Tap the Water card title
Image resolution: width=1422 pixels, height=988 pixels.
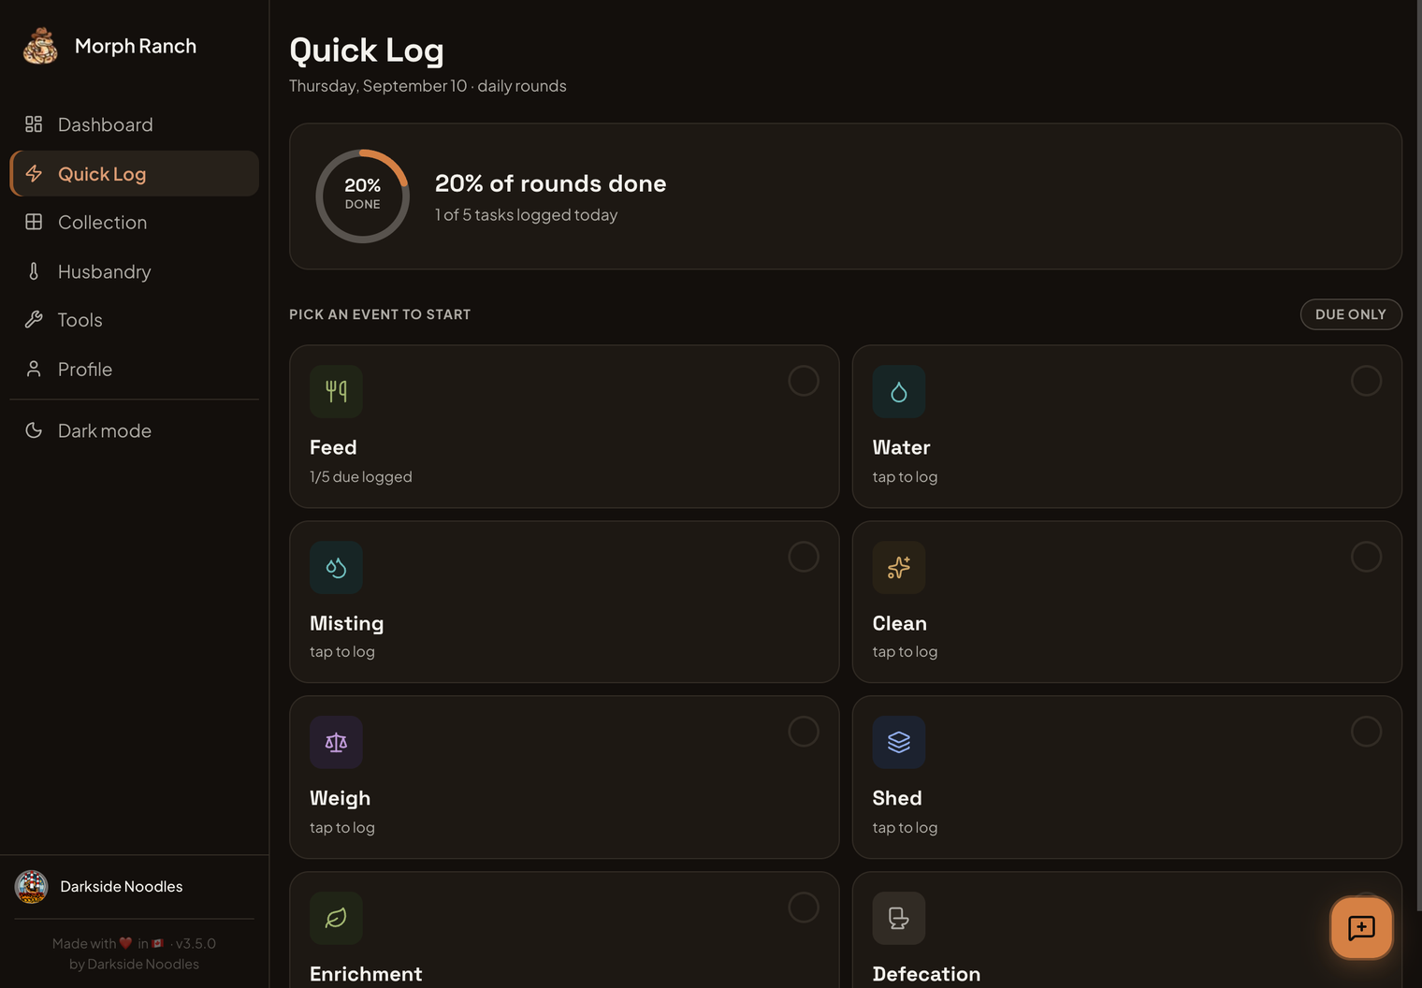click(901, 447)
